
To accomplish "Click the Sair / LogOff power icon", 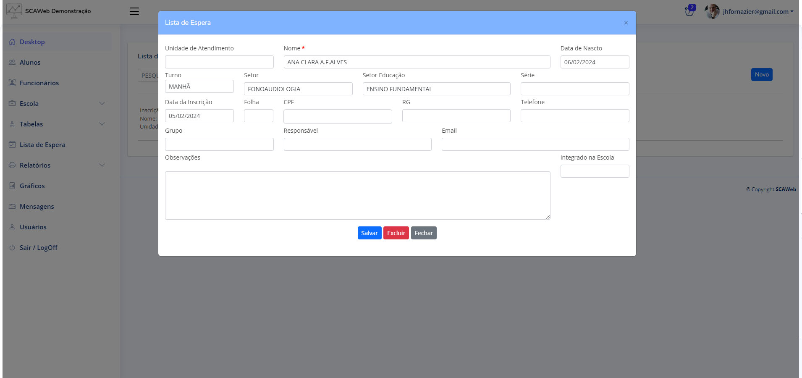I will (x=12, y=248).
